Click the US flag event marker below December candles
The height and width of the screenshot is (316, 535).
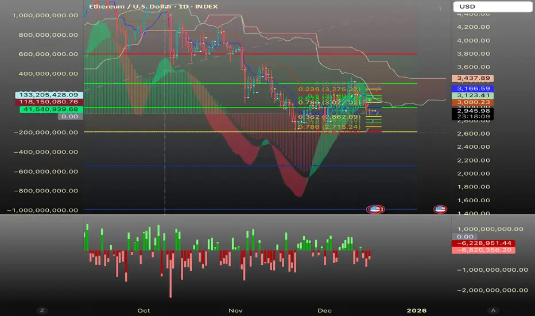click(375, 209)
